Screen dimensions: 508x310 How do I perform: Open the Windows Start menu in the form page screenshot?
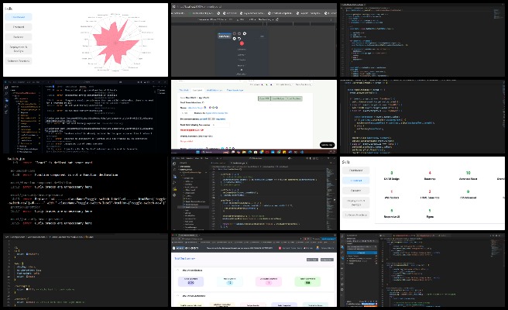coord(197,152)
